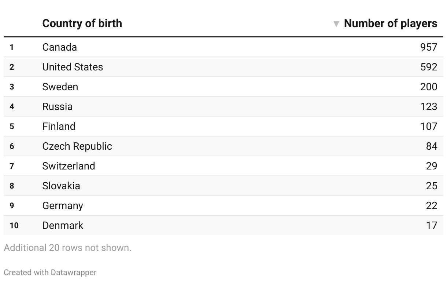The height and width of the screenshot is (281, 447).
Task: Click the Additional 20 rows not shown note
Action: tap(67, 248)
